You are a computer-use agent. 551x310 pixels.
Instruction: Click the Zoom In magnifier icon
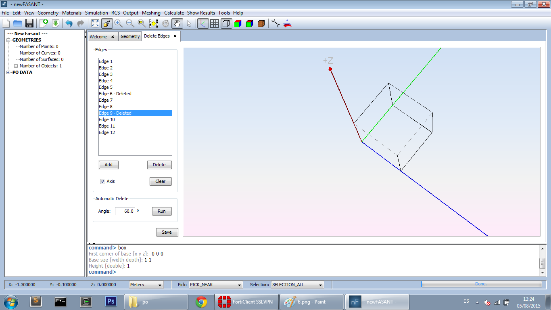118,23
